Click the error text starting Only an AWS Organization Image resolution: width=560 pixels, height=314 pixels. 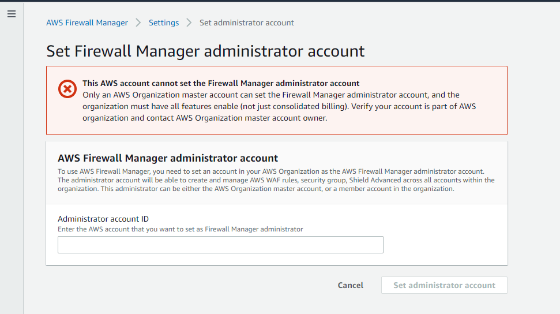279,106
